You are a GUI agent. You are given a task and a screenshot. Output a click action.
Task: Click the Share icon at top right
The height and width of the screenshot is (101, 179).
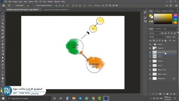[176, 6]
